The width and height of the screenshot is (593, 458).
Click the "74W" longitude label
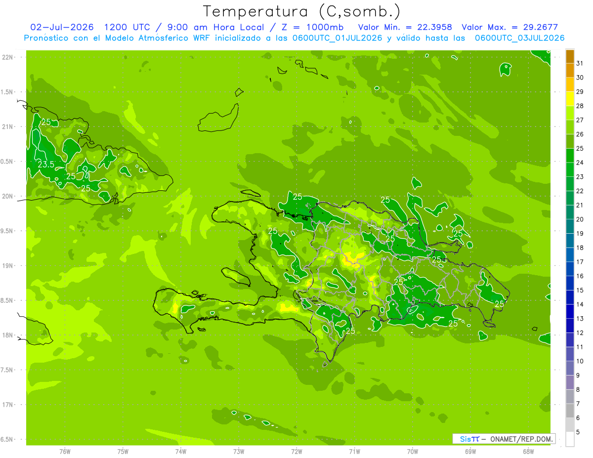[x=180, y=451]
